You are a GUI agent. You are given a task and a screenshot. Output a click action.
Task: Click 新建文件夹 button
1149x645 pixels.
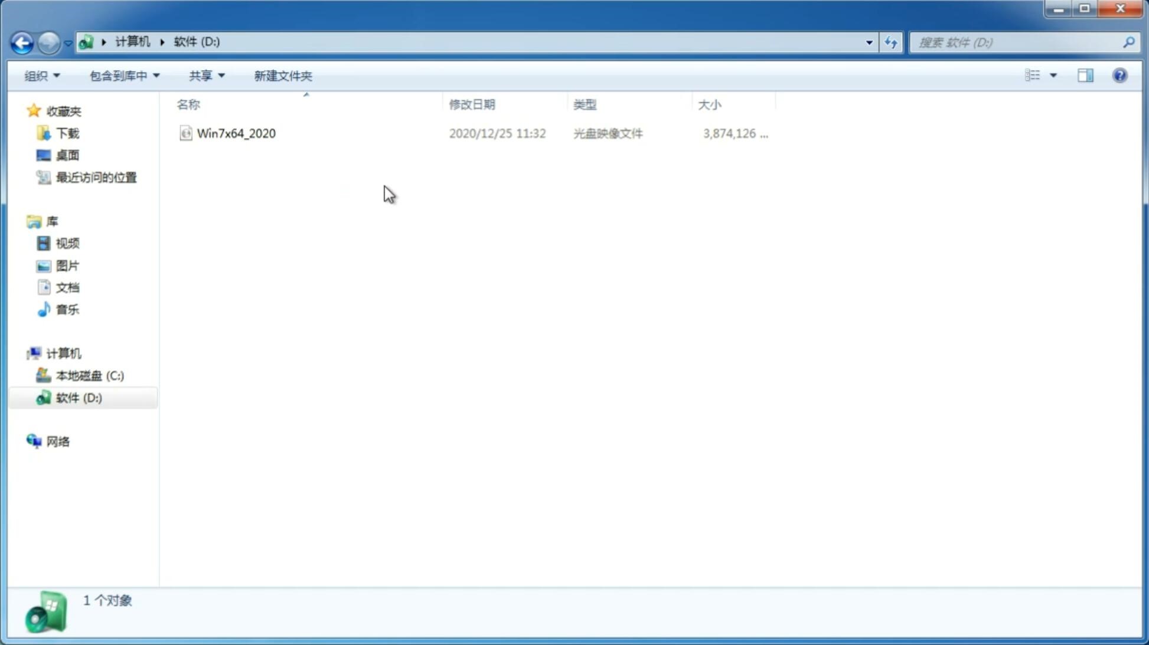coord(282,75)
